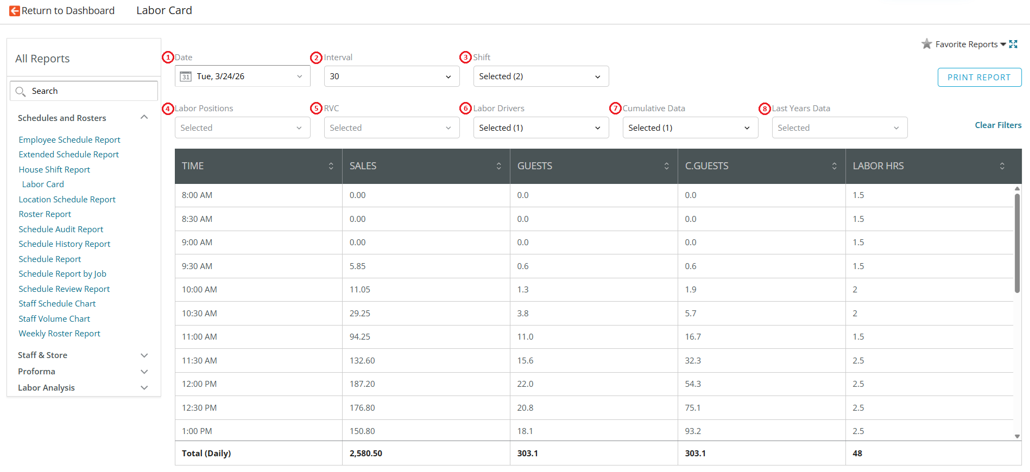Click the calendar icon in the Date field
Viewport: 1030px width, 472px height.
pos(186,76)
